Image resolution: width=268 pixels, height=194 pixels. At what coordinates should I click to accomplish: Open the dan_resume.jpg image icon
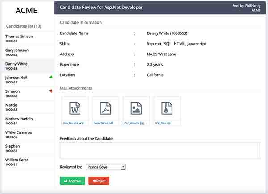pos(136,108)
